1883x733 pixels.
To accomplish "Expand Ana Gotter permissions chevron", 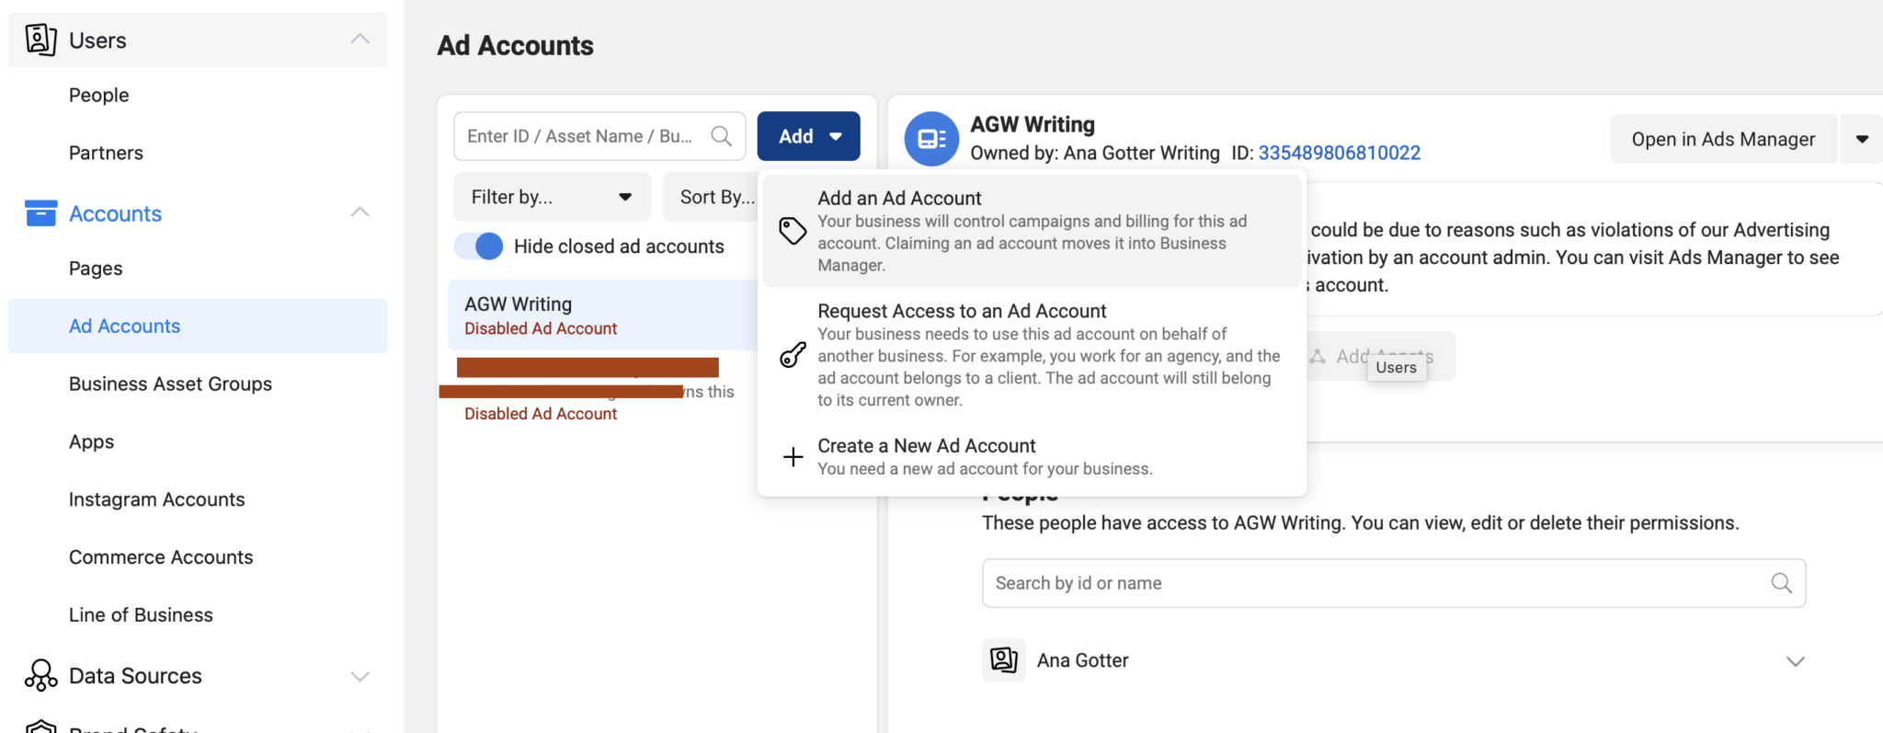I will pos(1795,661).
